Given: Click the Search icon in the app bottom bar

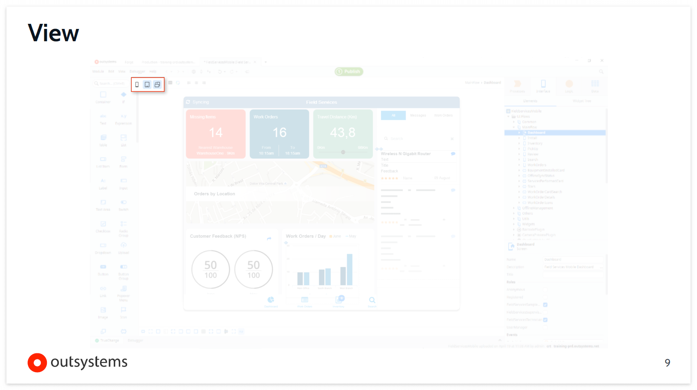Looking at the screenshot, I should tap(372, 302).
